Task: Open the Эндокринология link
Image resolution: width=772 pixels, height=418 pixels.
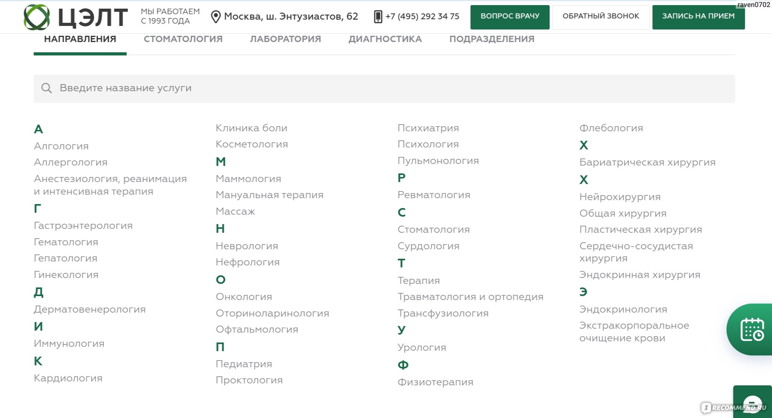Action: coord(623,309)
